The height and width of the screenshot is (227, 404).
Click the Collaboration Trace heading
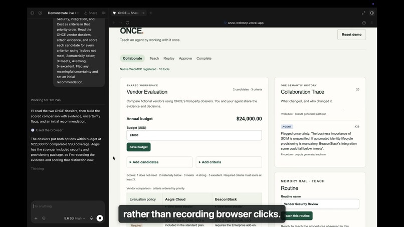[302, 92]
